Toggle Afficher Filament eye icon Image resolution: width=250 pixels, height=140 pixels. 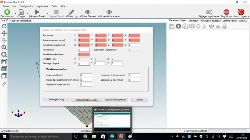click(88, 12)
